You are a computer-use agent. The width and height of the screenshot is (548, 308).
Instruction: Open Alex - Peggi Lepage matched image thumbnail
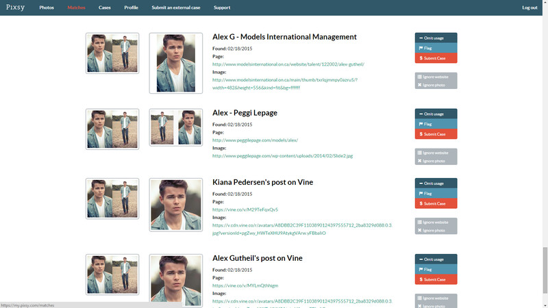point(176,127)
